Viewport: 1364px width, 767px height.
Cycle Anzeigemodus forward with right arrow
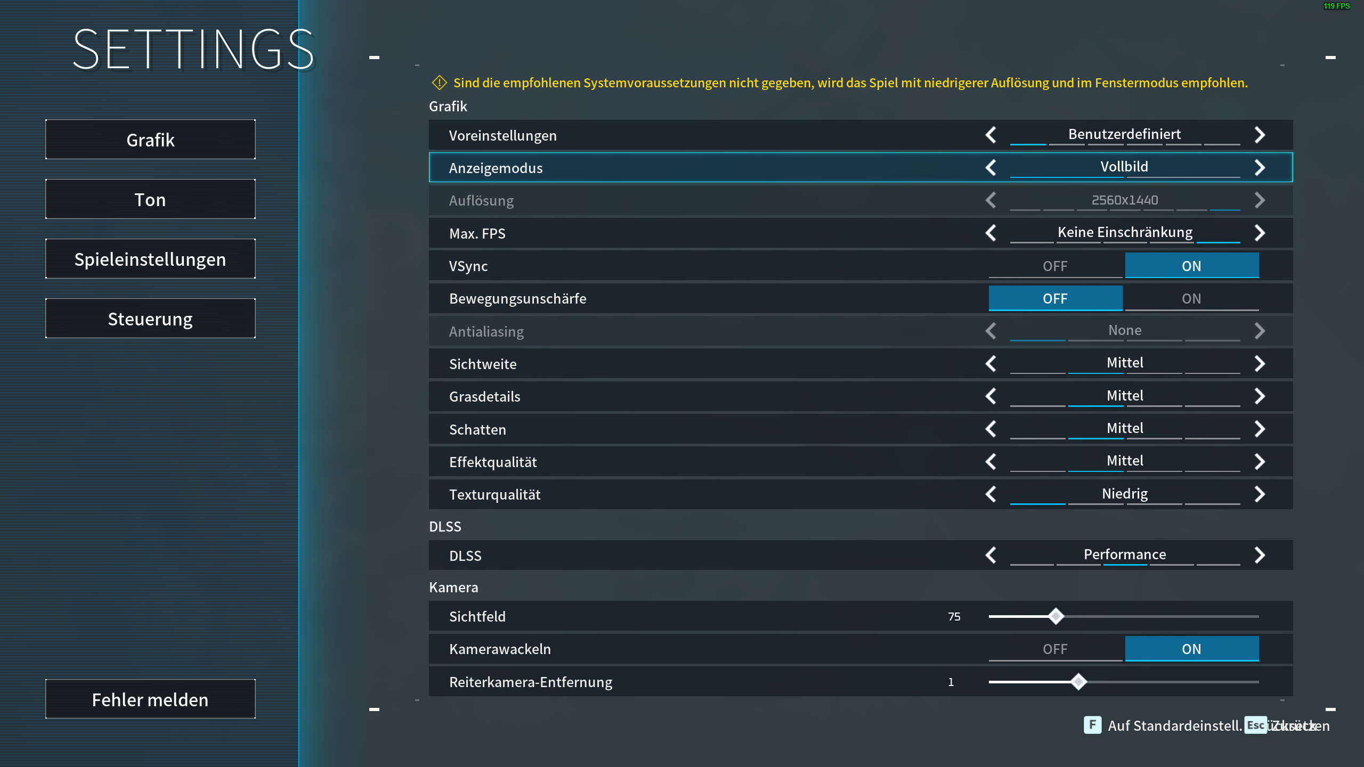(1260, 168)
